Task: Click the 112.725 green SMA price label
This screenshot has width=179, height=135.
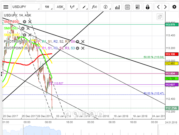Action: click(172, 79)
